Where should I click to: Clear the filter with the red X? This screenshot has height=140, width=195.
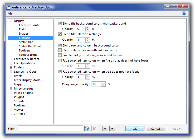[x=94, y=129]
